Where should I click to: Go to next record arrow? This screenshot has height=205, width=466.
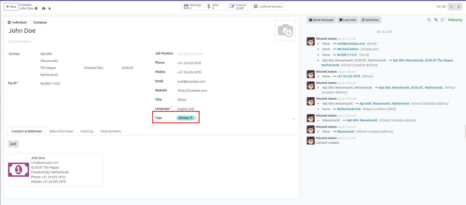[x=459, y=6]
